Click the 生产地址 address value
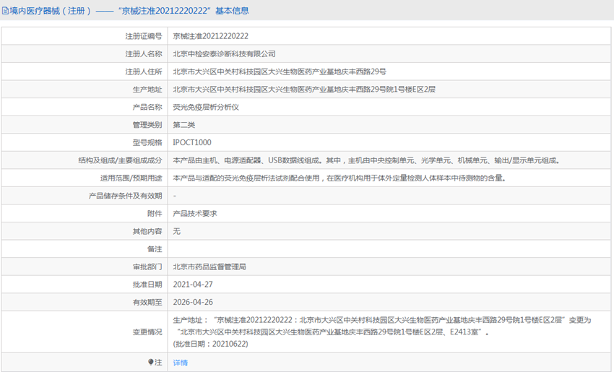 [x=304, y=90]
